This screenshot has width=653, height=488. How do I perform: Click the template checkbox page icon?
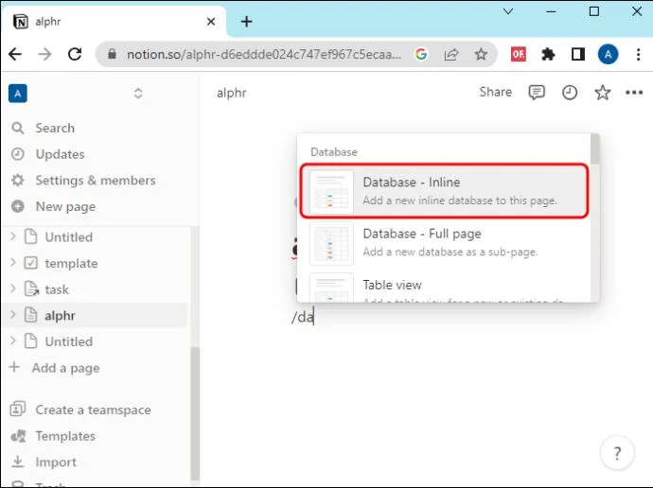pos(31,263)
